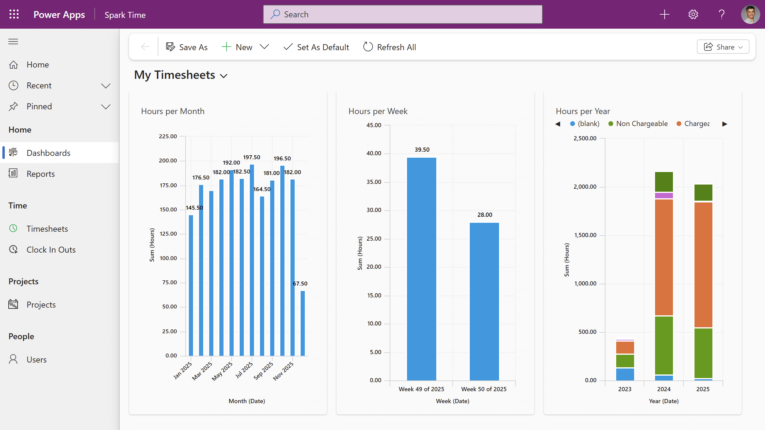Click Set As Default
The width and height of the screenshot is (765, 430).
coord(316,47)
